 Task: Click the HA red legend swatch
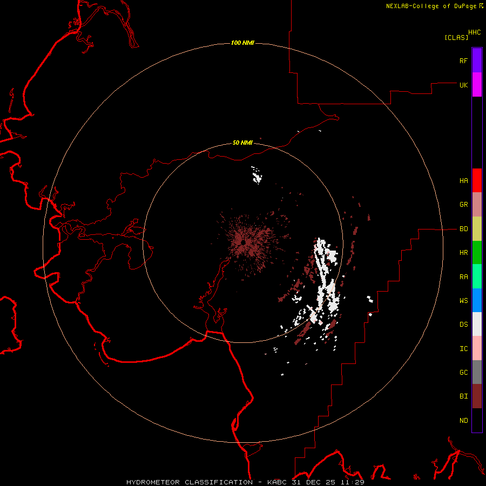click(477, 180)
